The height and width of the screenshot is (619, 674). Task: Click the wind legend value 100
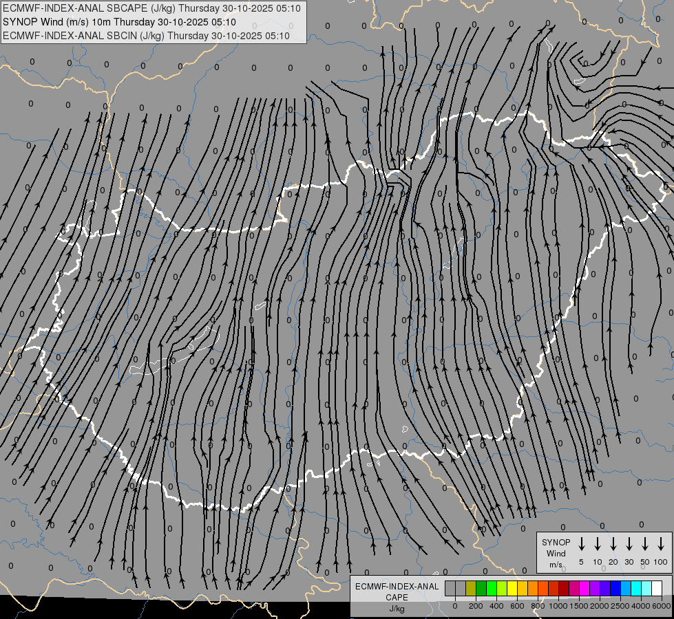click(x=661, y=562)
